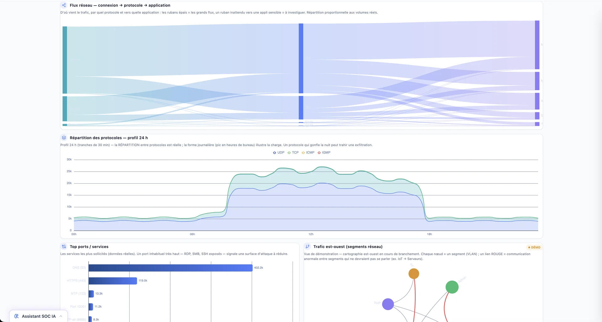602x322 pixels.
Task: Click the DÉMO badge
Action: point(534,247)
